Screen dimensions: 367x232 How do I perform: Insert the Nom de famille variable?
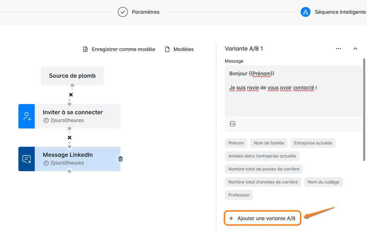click(x=269, y=143)
